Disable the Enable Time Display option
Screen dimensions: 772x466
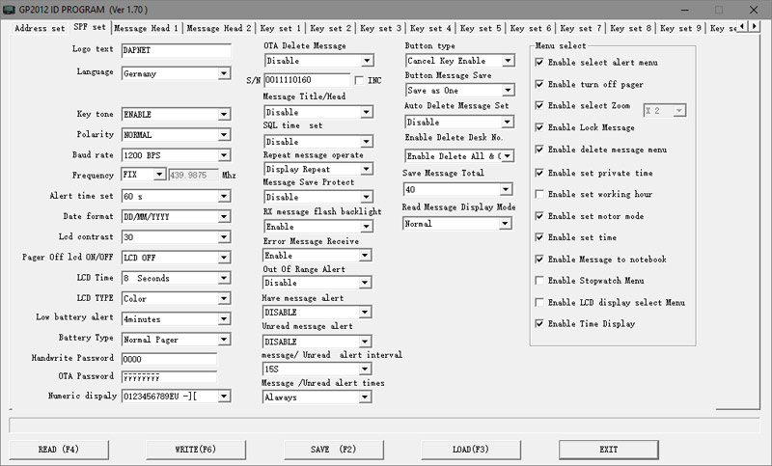(x=539, y=324)
